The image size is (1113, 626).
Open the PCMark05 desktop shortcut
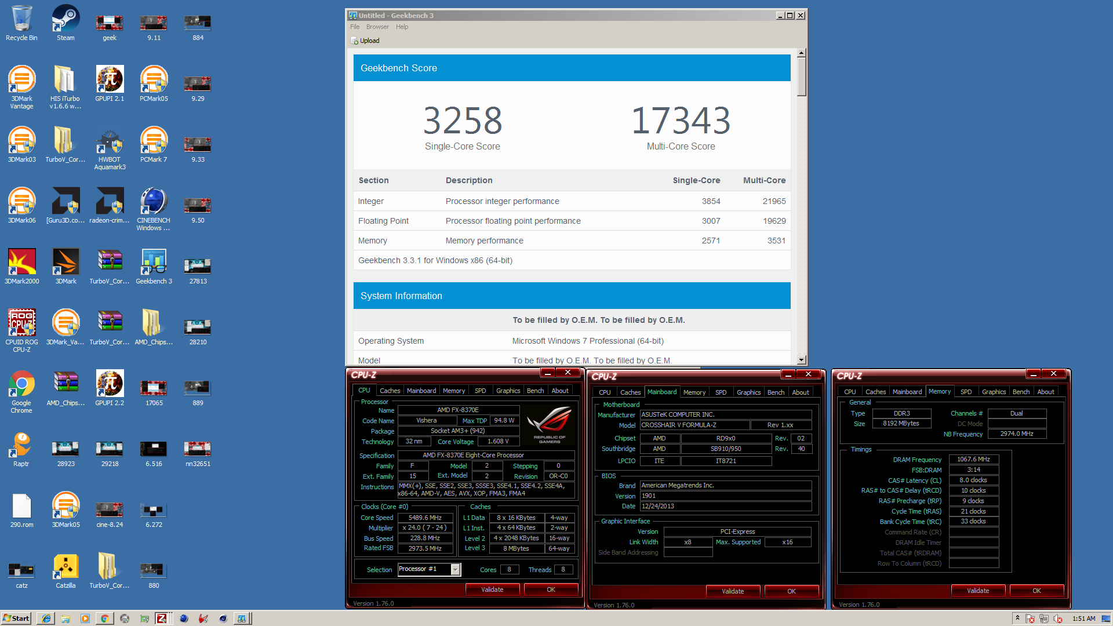pos(154,84)
